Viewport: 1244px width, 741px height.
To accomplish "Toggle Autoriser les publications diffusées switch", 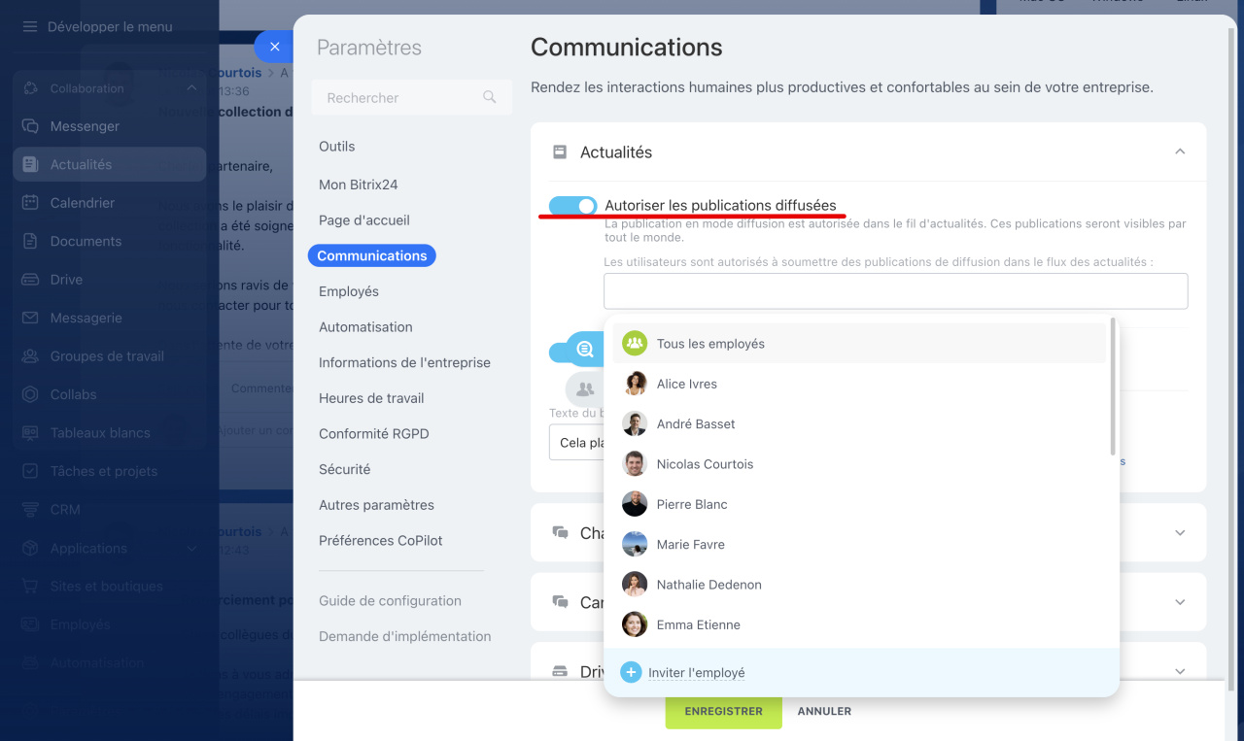I will [573, 206].
